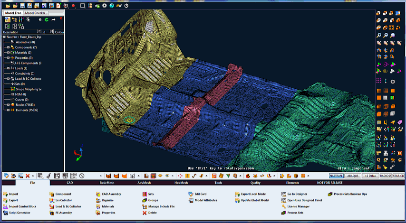Click the help question mark icon
Screen dimensions: 406x223
point(111,6)
